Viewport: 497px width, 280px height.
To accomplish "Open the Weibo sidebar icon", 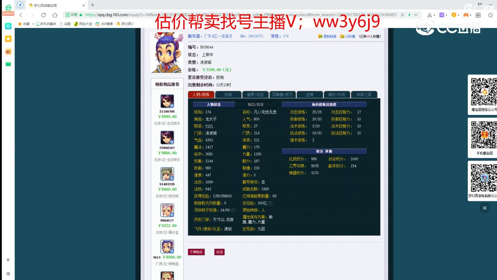I will [x=8, y=52].
